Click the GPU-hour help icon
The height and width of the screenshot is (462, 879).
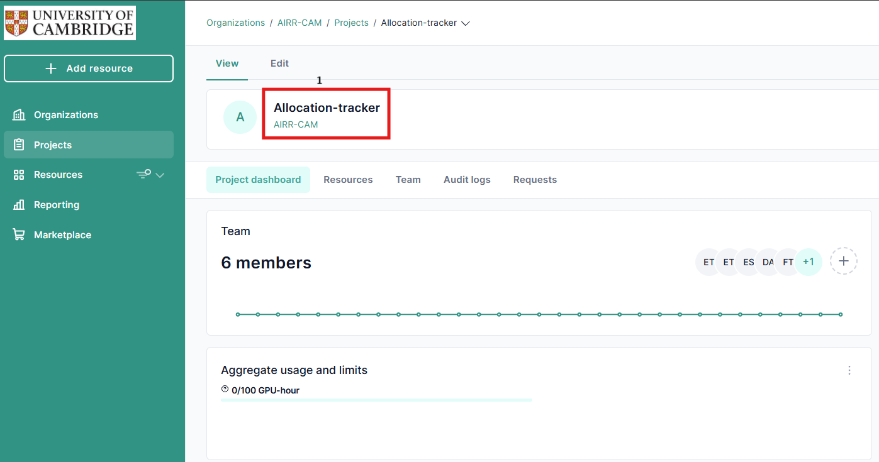(x=225, y=390)
